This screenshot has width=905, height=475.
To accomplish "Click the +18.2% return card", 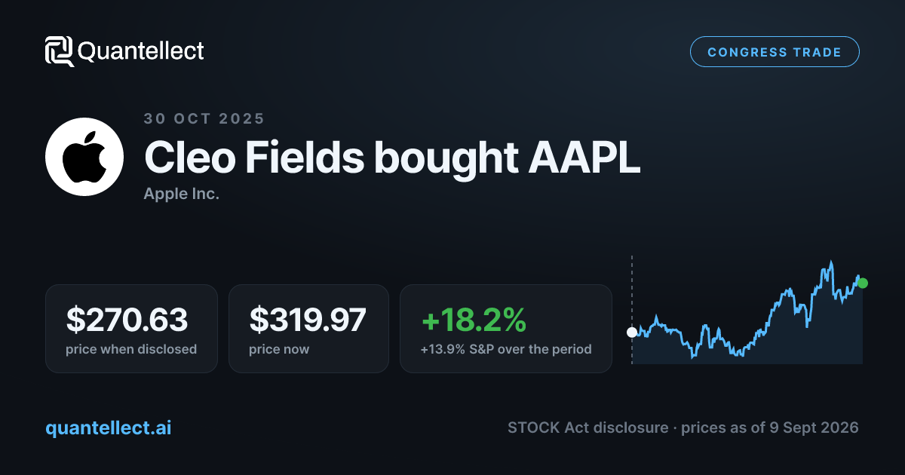I will click(x=505, y=328).
